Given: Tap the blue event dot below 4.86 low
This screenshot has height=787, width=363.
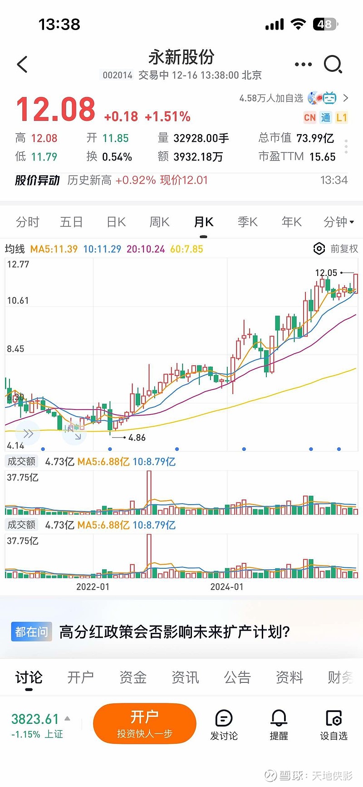Looking at the screenshot, I should [110, 449].
